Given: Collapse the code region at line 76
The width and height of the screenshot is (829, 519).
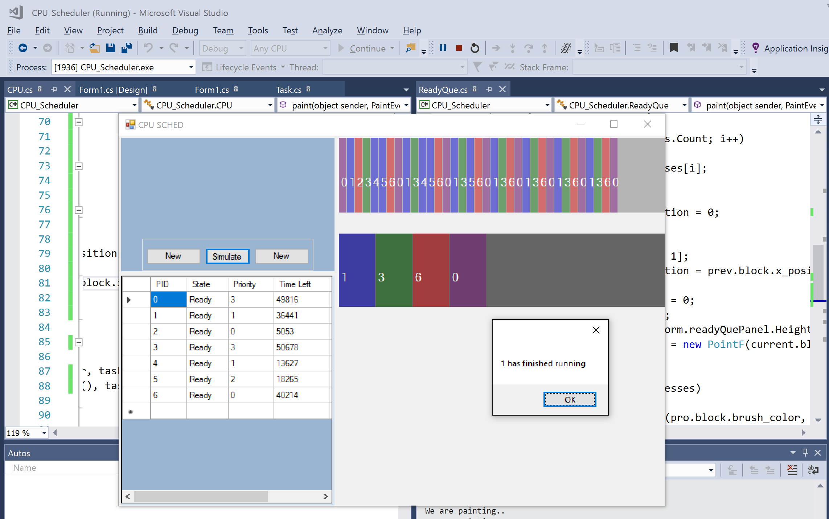Looking at the screenshot, I should [78, 210].
